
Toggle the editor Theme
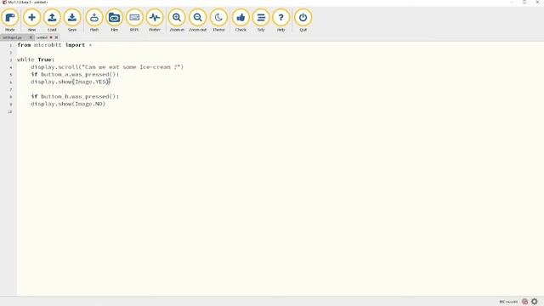coord(218,20)
